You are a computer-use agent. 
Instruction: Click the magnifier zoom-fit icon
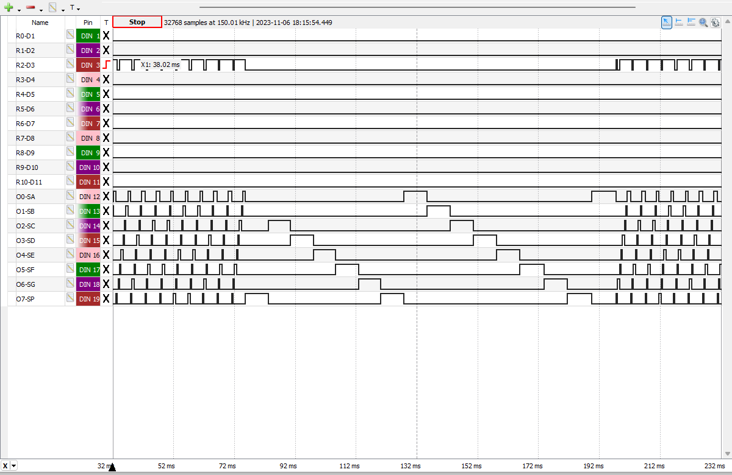coord(703,22)
